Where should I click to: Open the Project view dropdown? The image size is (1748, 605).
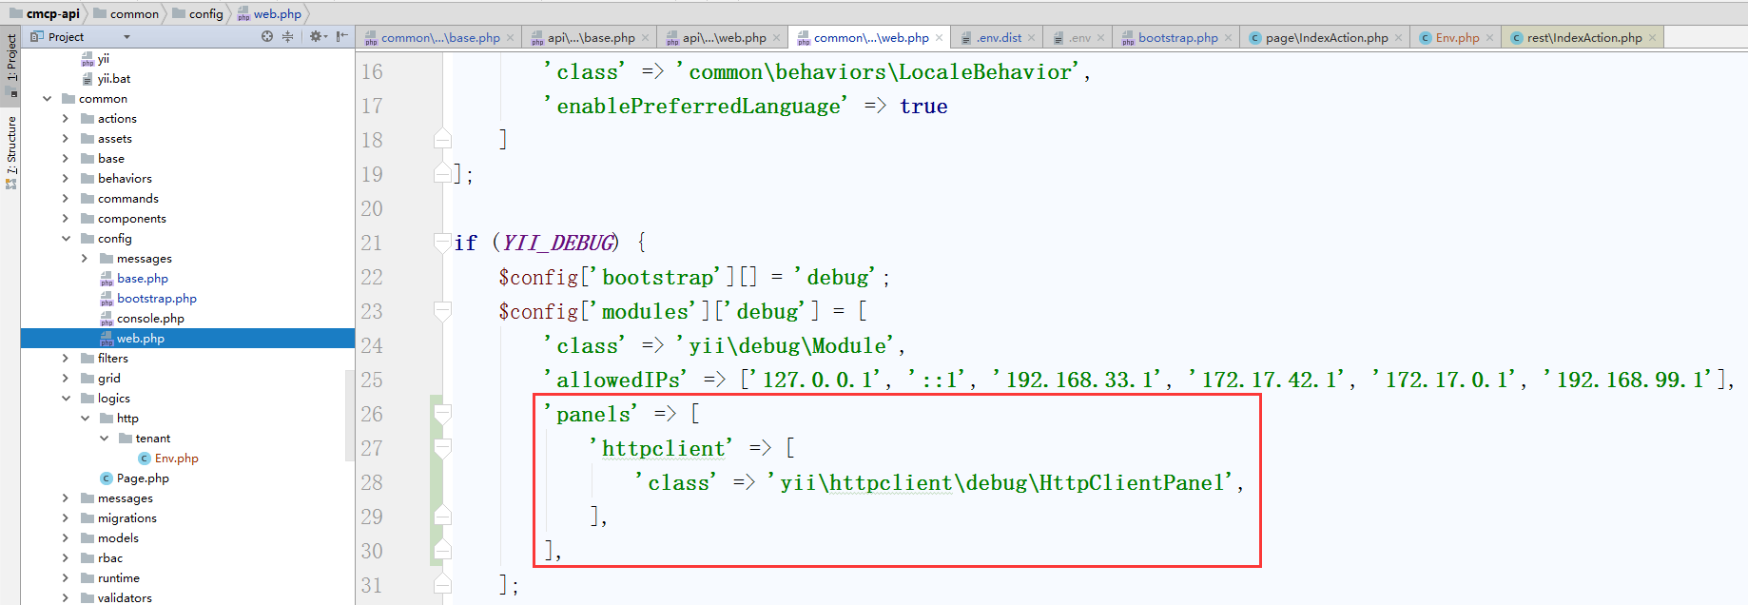coord(126,37)
